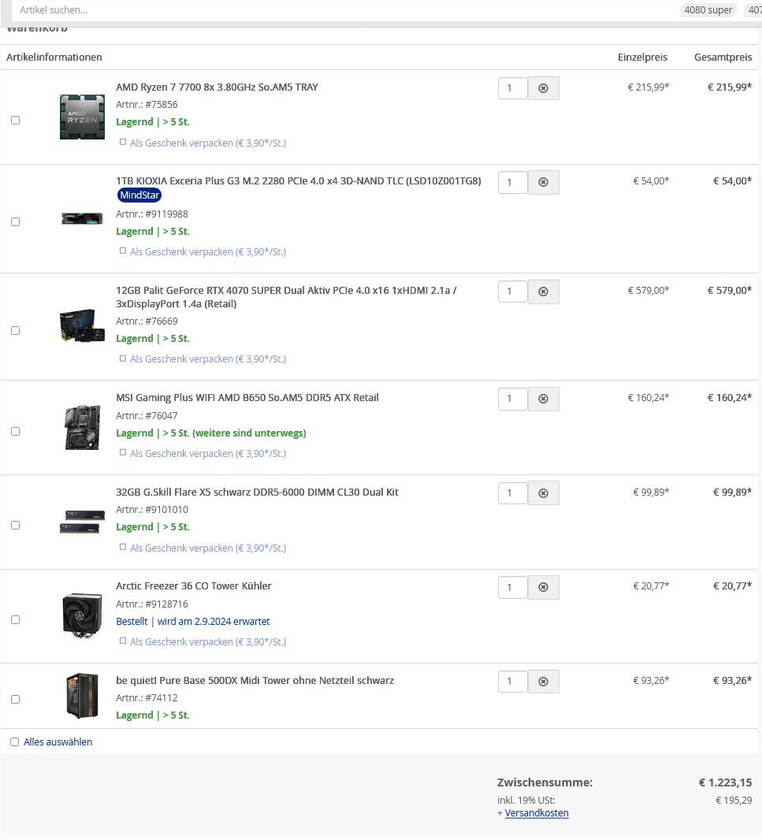
Task: Edit quantity field for be quiet! Pure Base
Action: click(513, 682)
